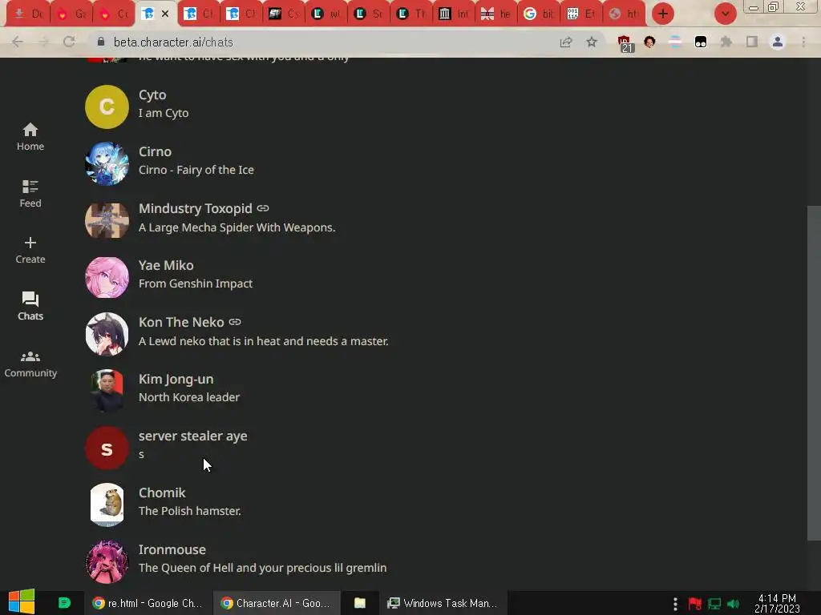
Task: Click "From Genshin Impact" description
Action: [x=196, y=283]
